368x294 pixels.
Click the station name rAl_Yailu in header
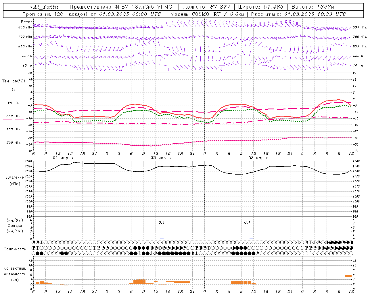point(44,7)
